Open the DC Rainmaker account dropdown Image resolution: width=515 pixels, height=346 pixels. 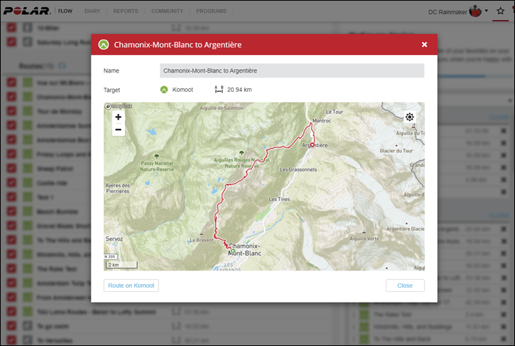486,11
